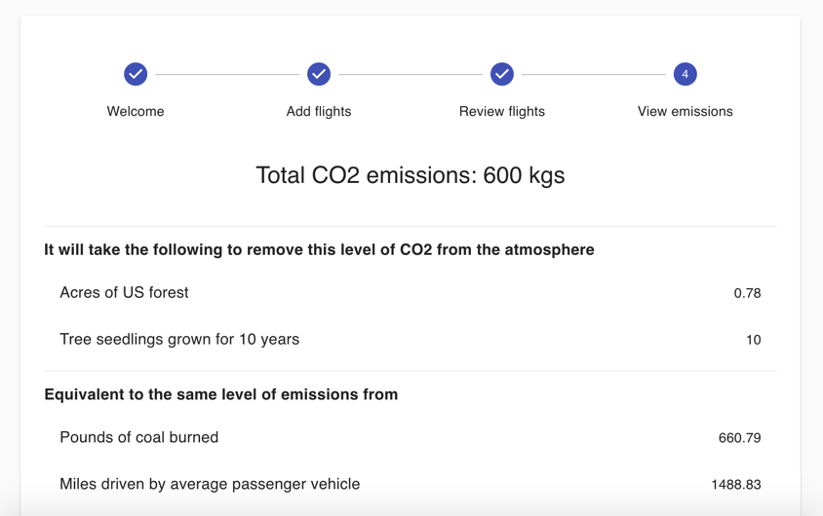Click the connector line between Welcome and Add flights
Image resolution: width=823 pixels, height=516 pixels.
pos(227,74)
